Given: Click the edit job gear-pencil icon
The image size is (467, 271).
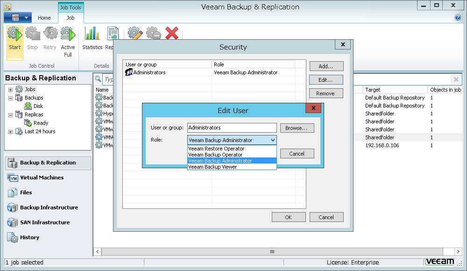Looking at the screenshot, I should tap(135, 33).
